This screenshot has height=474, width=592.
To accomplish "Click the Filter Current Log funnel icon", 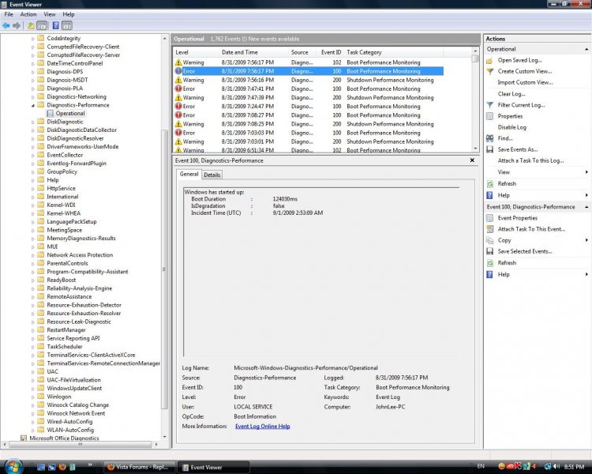I will (490, 105).
